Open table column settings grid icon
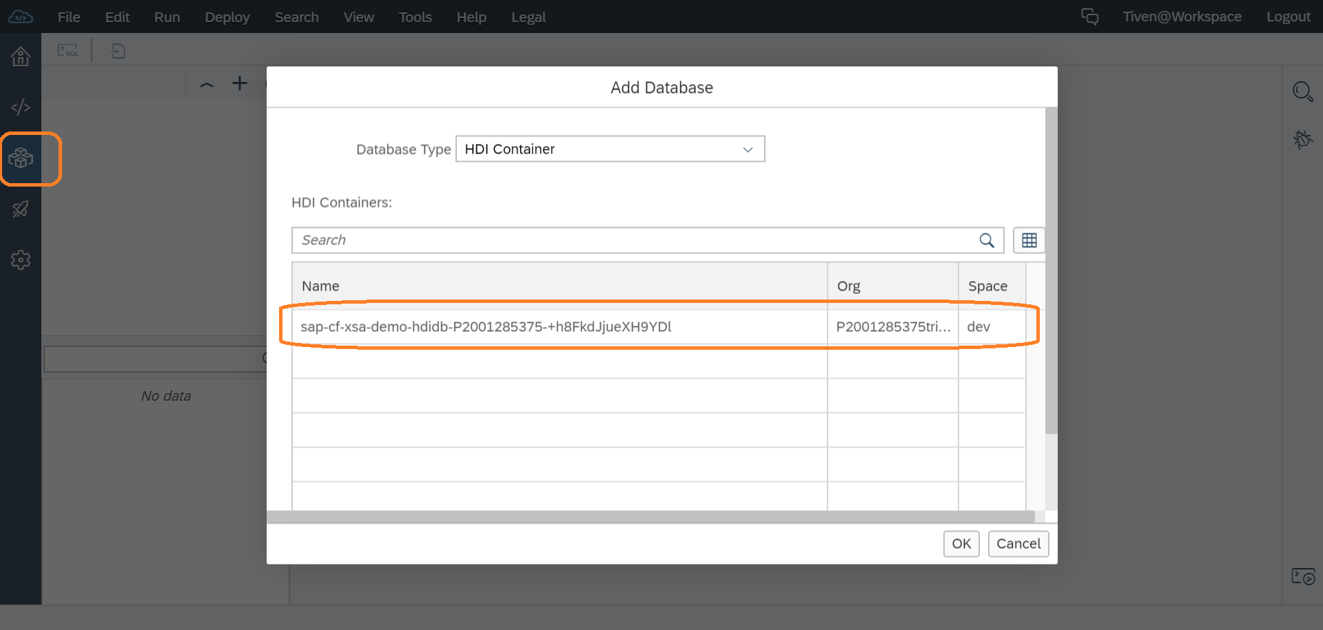This screenshot has width=1323, height=630. click(x=1029, y=240)
